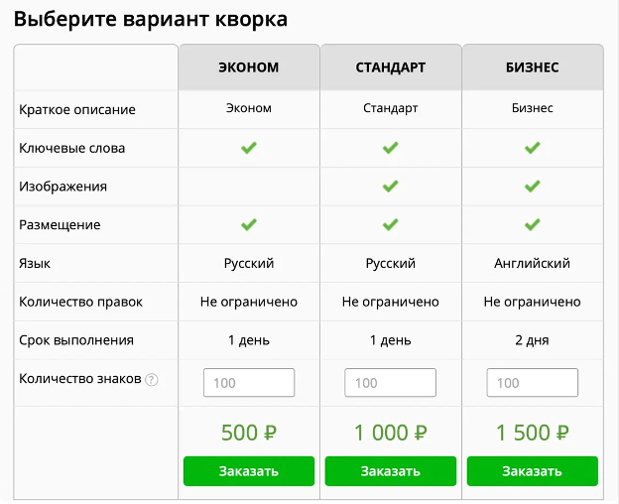This screenshot has width=619, height=504.
Task: Click the Стандарт checkmark for Размещение
Action: [391, 224]
